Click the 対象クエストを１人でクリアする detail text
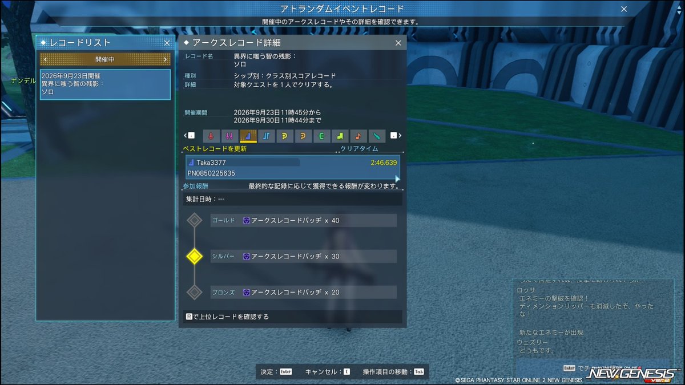This screenshot has width=685, height=385. [283, 85]
